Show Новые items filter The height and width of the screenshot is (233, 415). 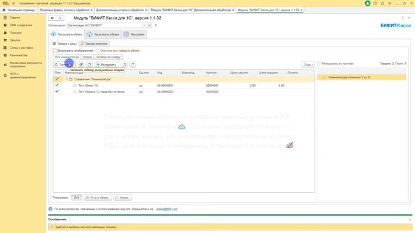[x=123, y=197]
